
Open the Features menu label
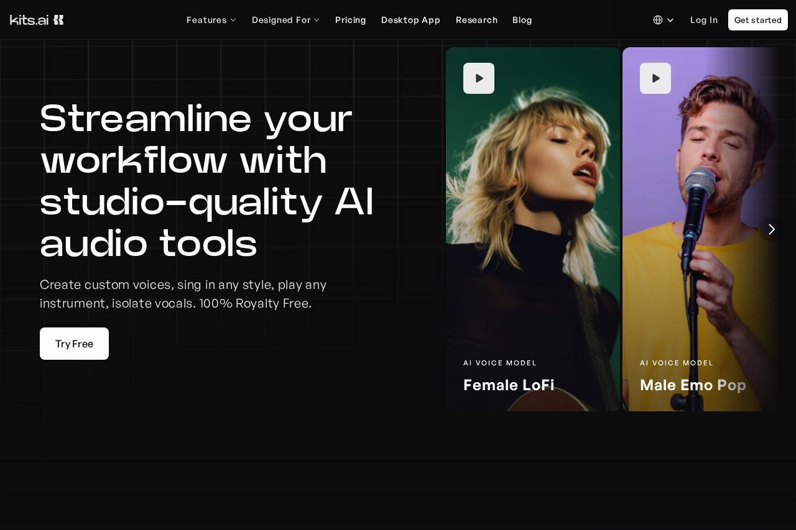point(206,20)
